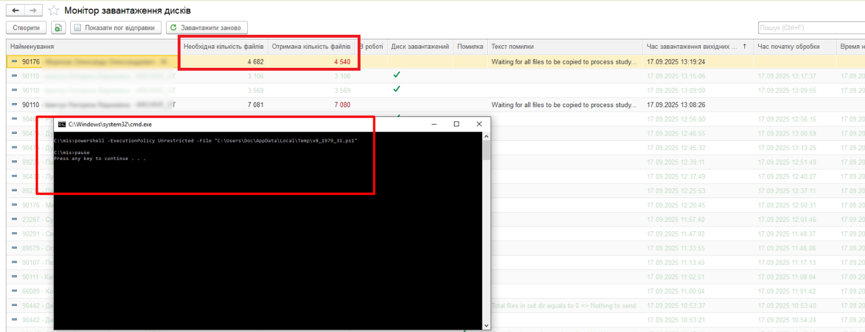This screenshot has width=865, height=332.
Task: Click the Необхідна кількість файлів column header
Action: point(224,46)
